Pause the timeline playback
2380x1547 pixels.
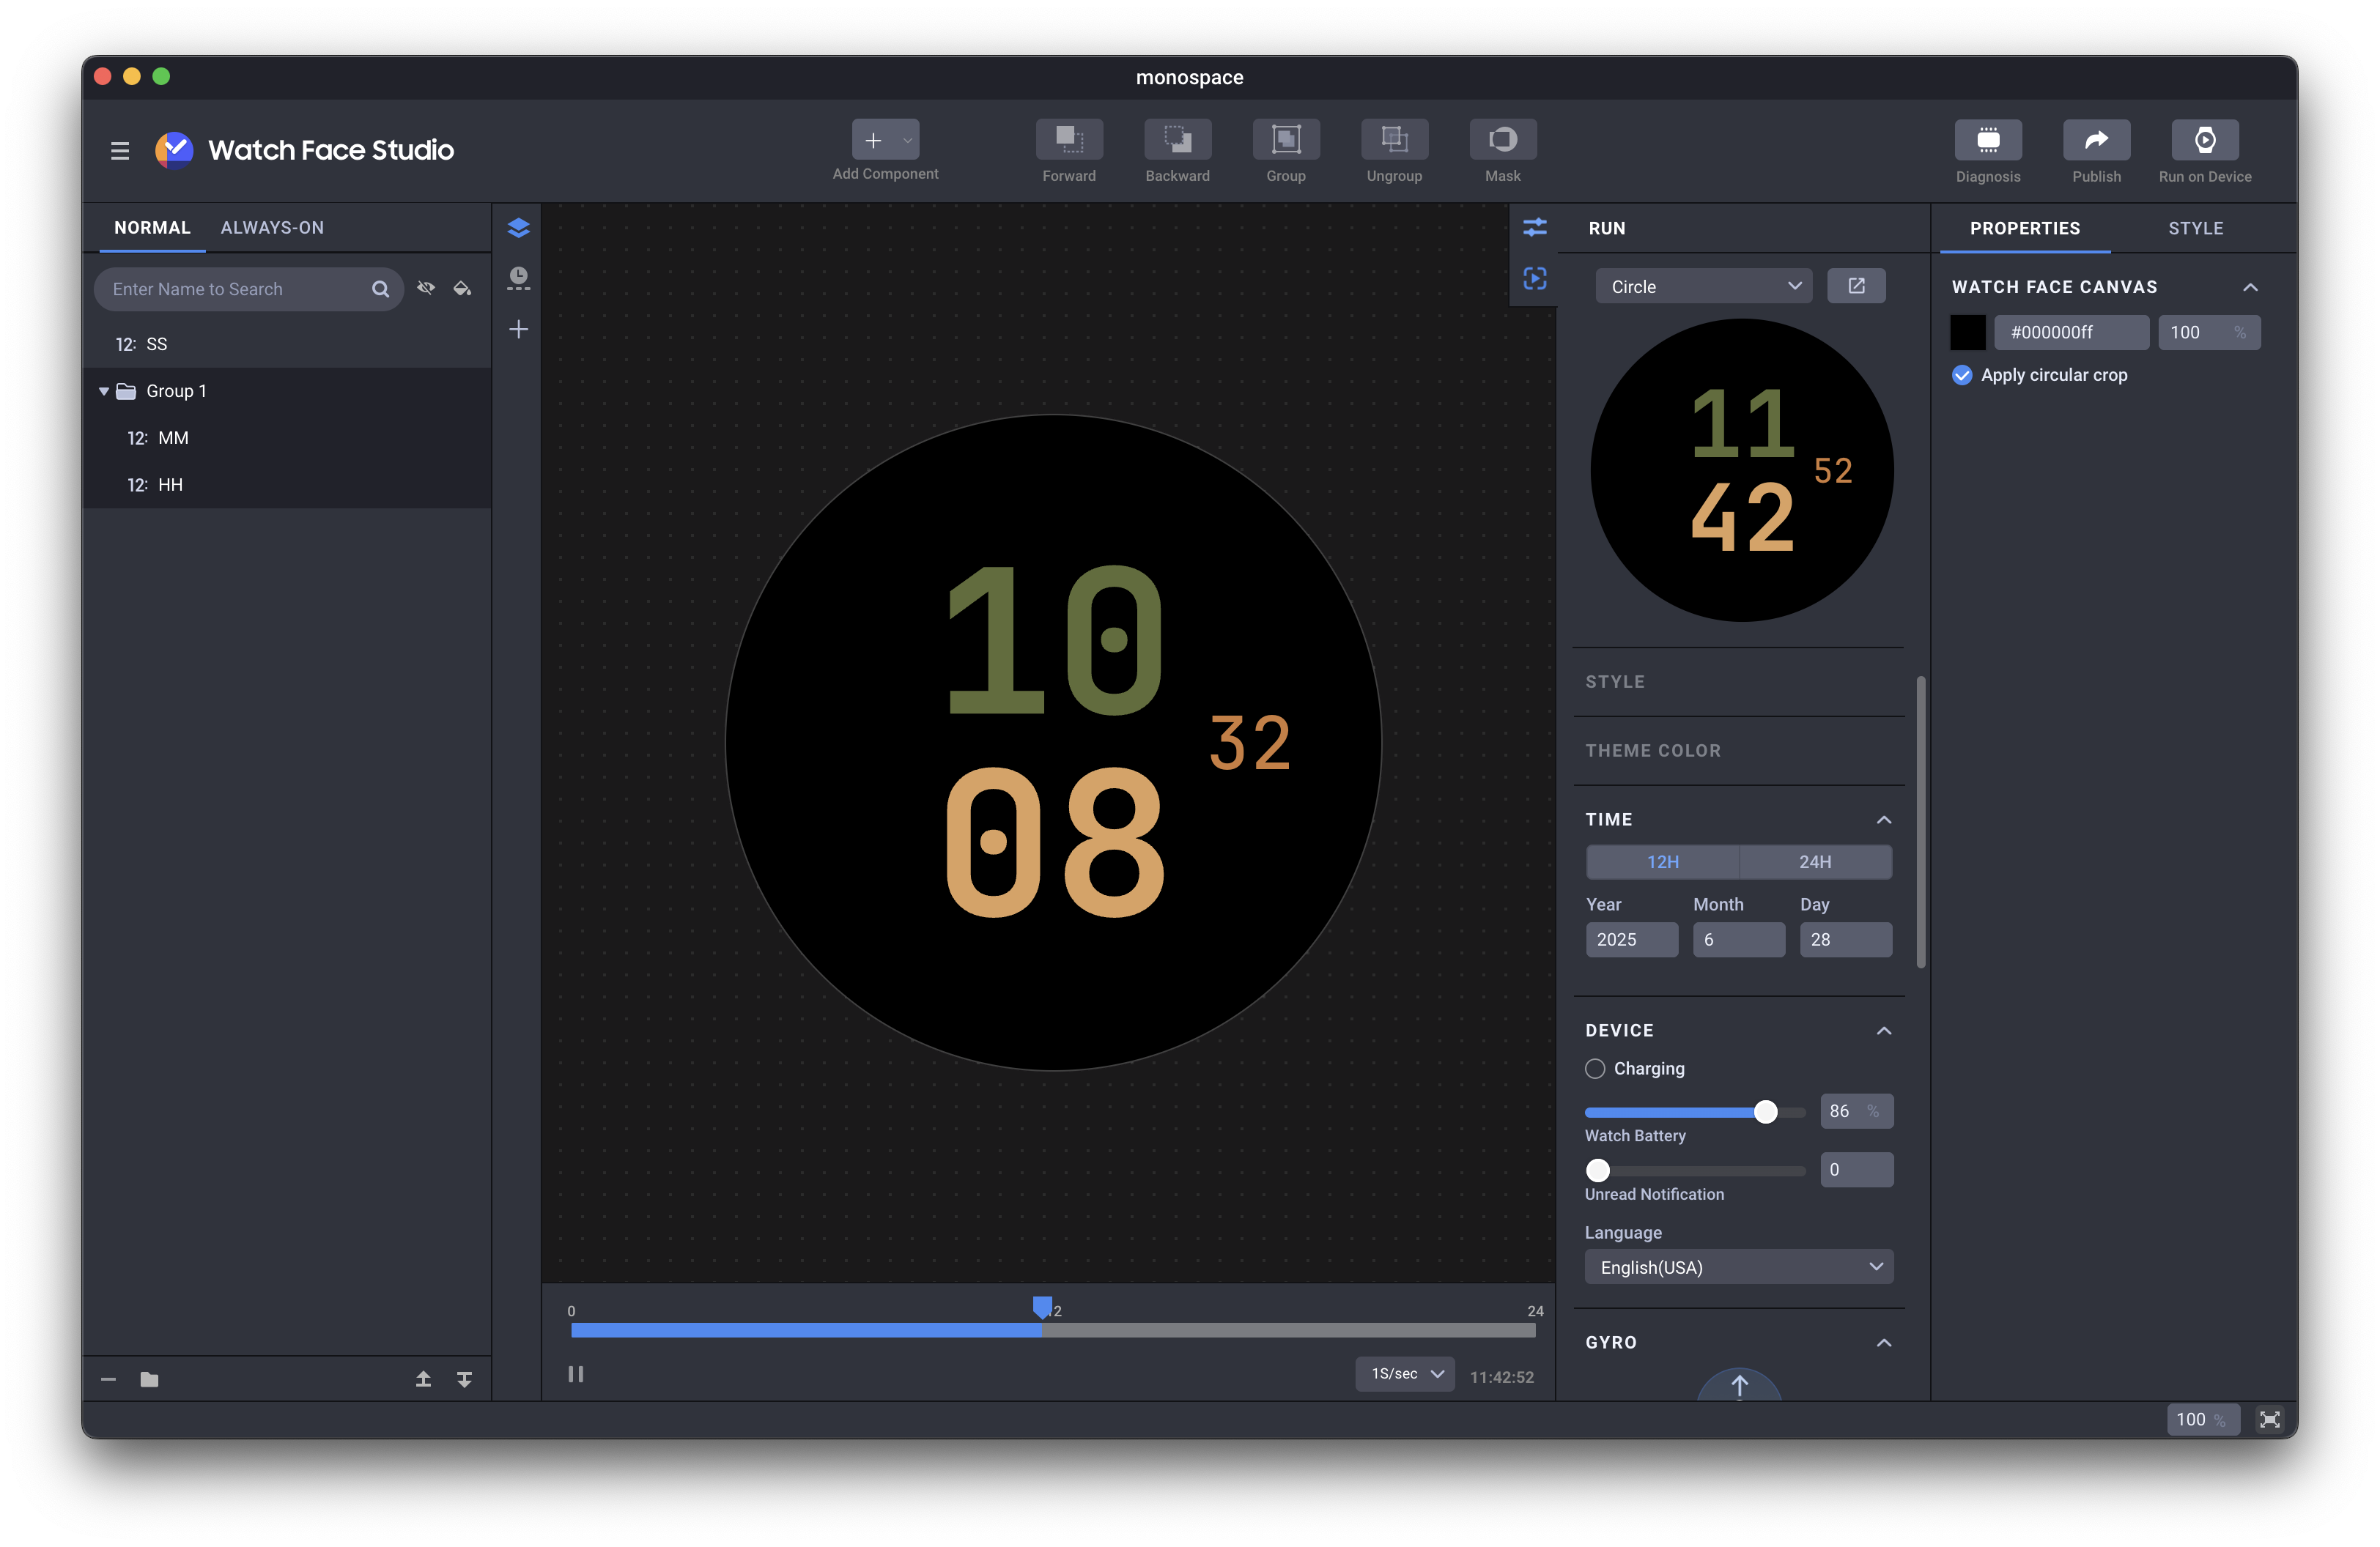click(x=576, y=1374)
